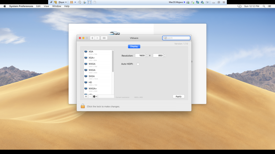Select XGA 1024 x 768 in the list
The image size is (275, 154).
click(x=98, y=53)
